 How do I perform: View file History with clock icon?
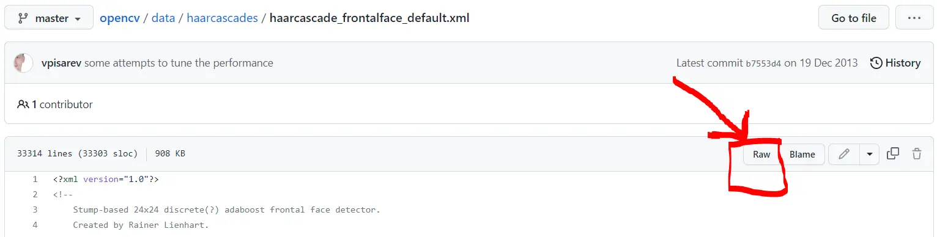(895, 63)
